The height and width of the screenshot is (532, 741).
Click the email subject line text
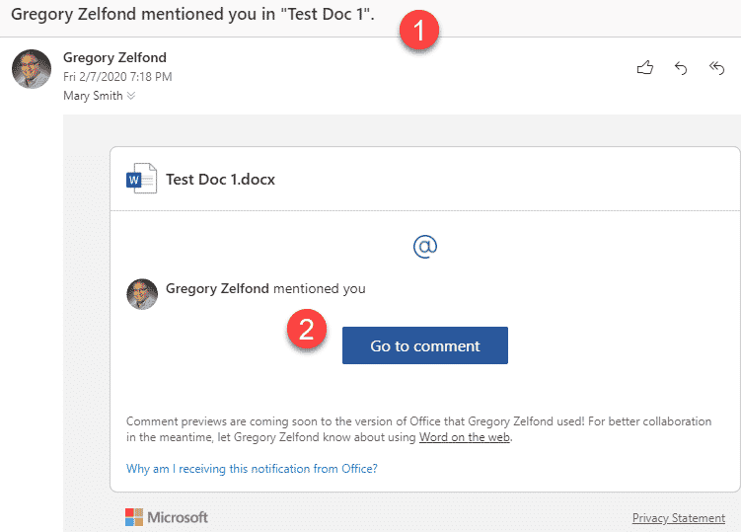tap(192, 14)
